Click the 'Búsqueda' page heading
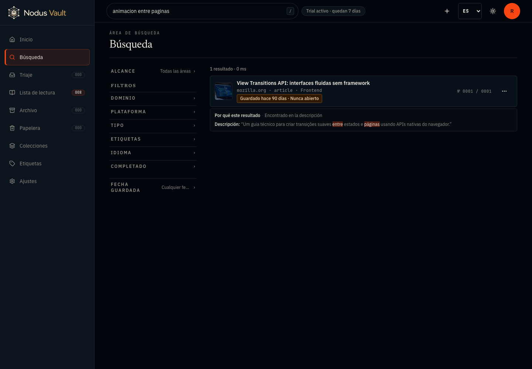Viewport: 532px width, 369px height. (131, 44)
